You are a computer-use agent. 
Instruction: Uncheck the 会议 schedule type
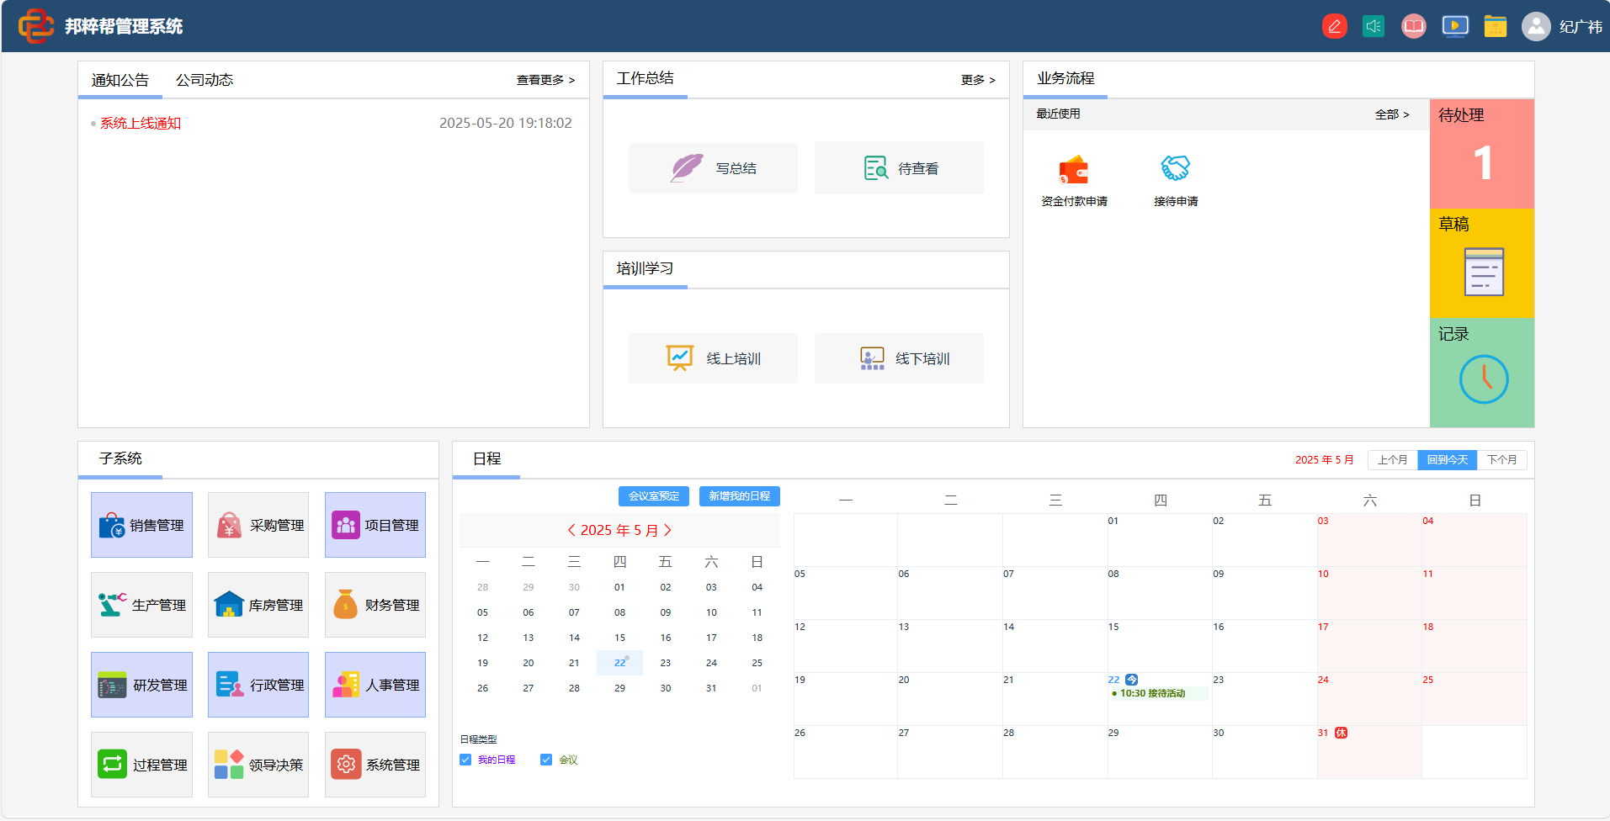point(545,759)
